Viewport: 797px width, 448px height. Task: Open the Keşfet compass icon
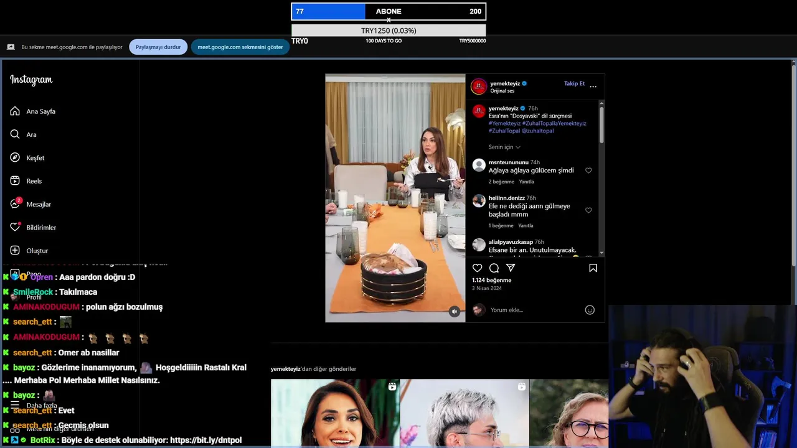pyautogui.click(x=15, y=157)
